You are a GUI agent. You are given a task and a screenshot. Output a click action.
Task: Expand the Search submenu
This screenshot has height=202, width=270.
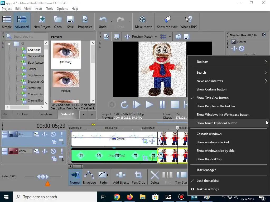click(229, 73)
